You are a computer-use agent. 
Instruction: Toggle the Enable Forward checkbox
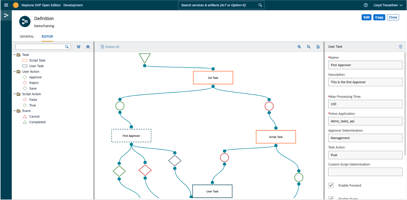pyautogui.click(x=331, y=185)
